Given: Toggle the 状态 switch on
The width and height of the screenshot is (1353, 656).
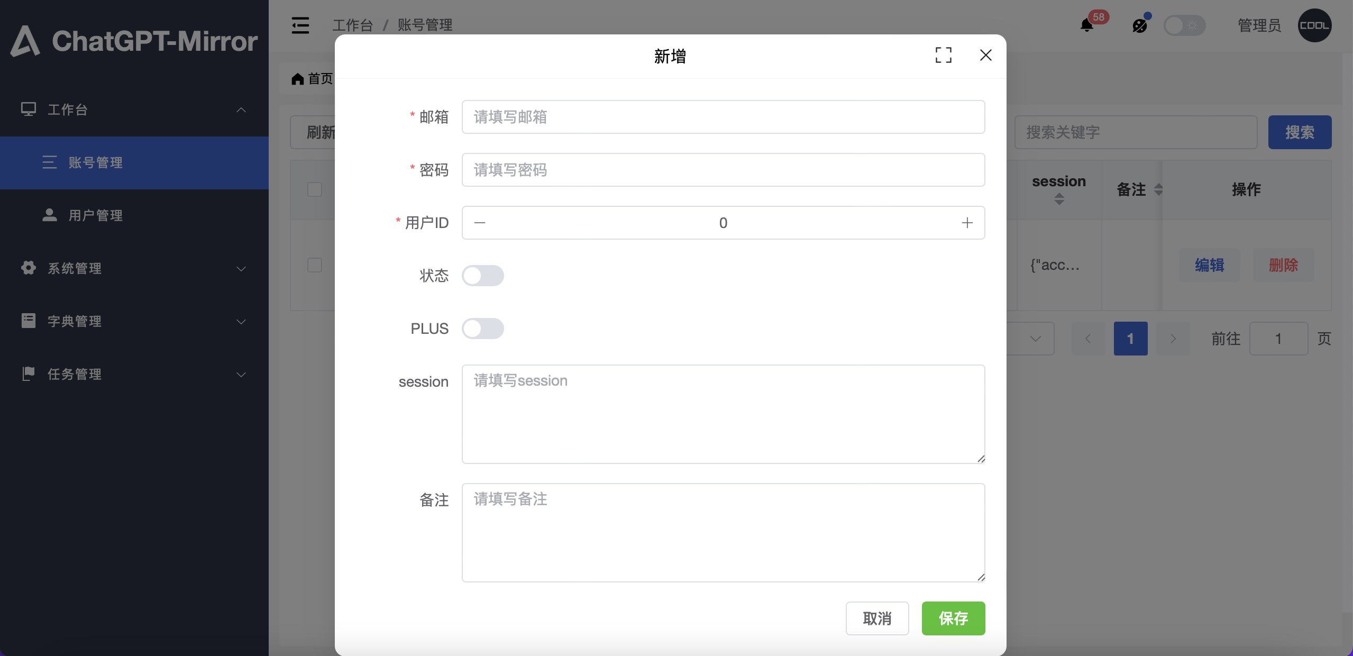Looking at the screenshot, I should 482,276.
